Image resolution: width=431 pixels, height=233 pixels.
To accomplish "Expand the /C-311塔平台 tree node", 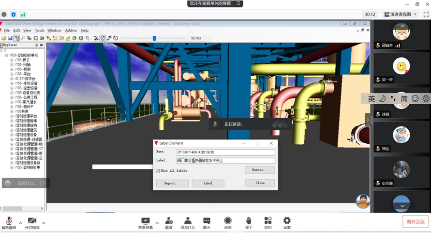I will click(12, 79).
